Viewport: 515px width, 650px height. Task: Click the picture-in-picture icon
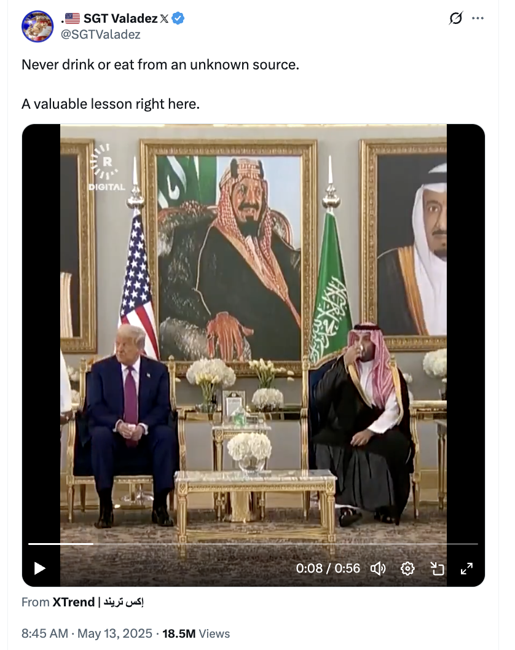point(438,568)
